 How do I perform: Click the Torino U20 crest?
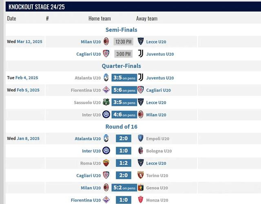[x=140, y=175]
